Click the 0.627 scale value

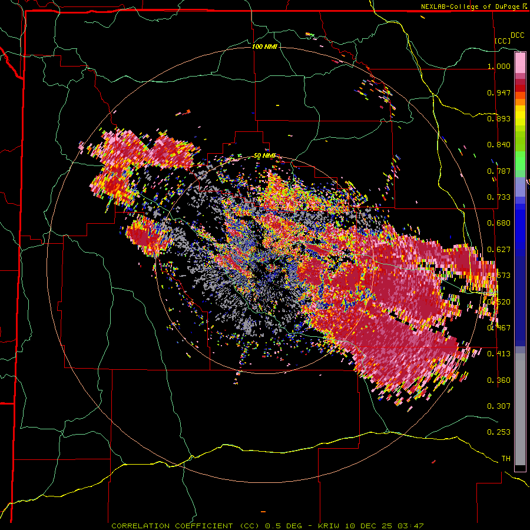499,250
